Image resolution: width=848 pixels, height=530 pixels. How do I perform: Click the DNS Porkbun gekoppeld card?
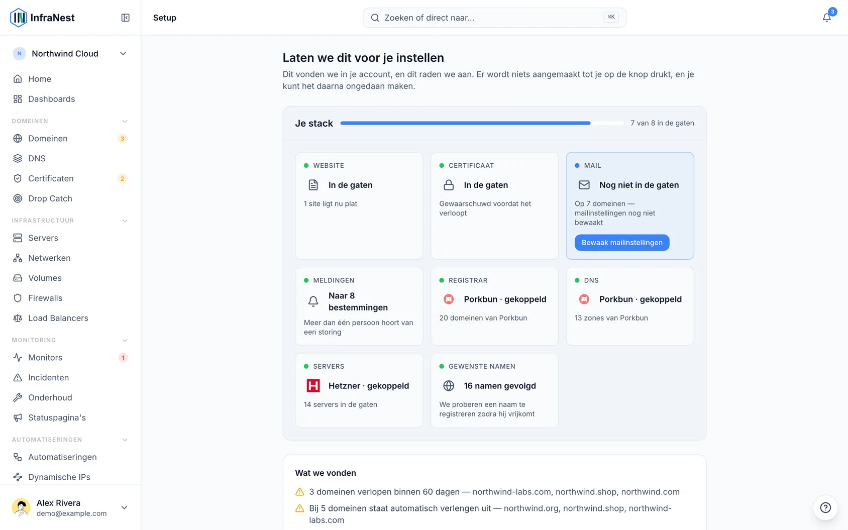tap(630, 306)
